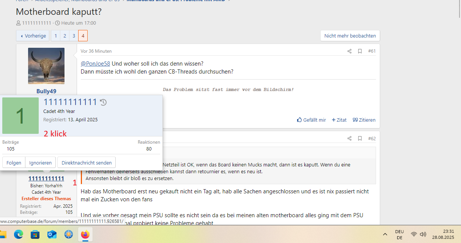Show hidden tray icons chevron
461x243 pixels.
385,234
